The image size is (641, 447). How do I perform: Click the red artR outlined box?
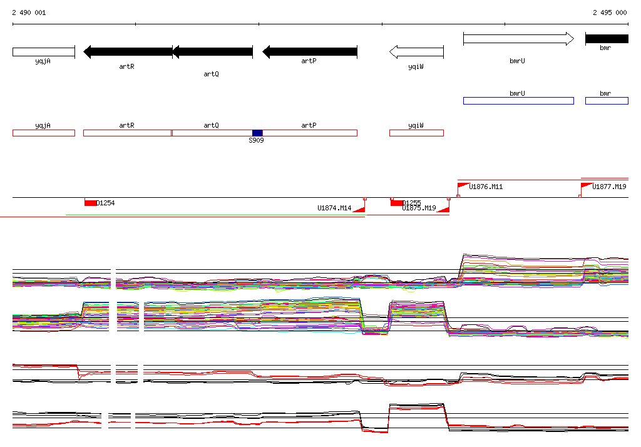[x=127, y=133]
